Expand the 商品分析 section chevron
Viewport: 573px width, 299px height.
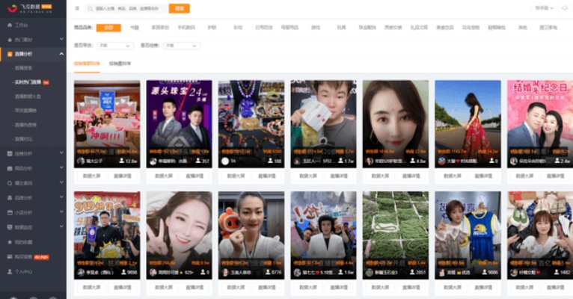(61, 167)
